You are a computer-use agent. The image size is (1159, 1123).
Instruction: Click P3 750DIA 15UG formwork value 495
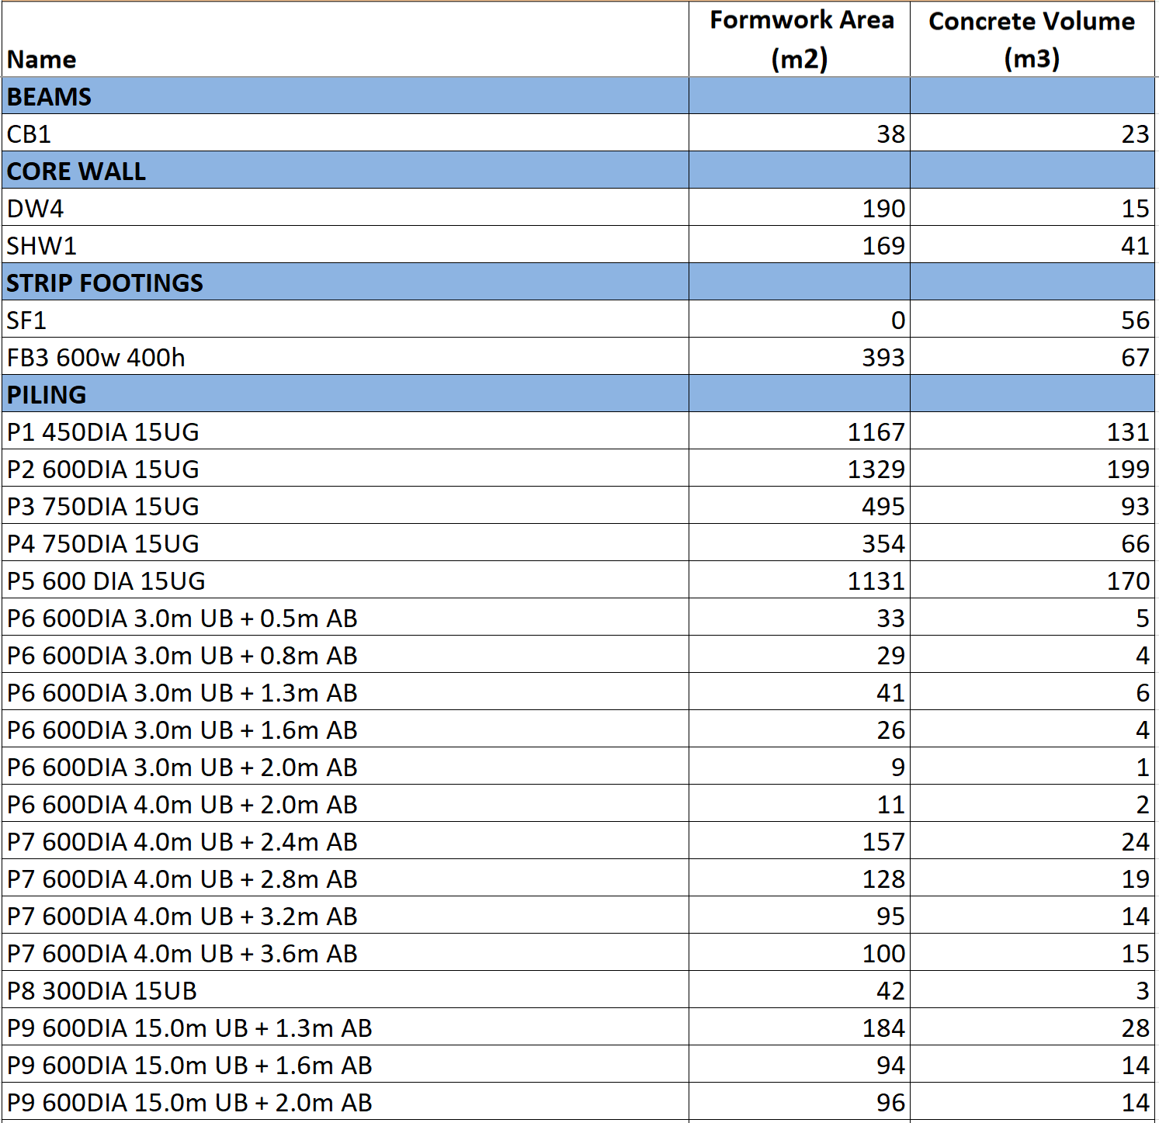coord(883,506)
